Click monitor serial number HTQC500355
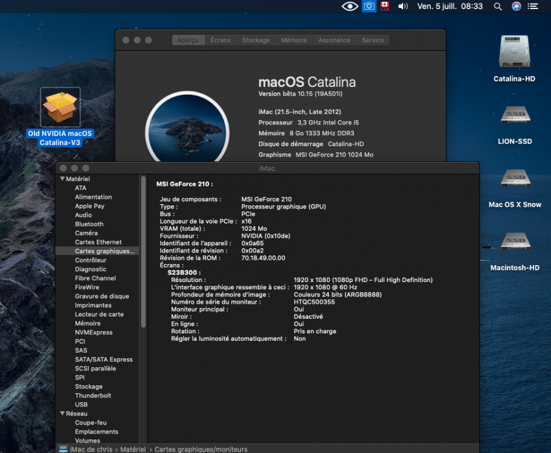The image size is (551, 453). 314,302
